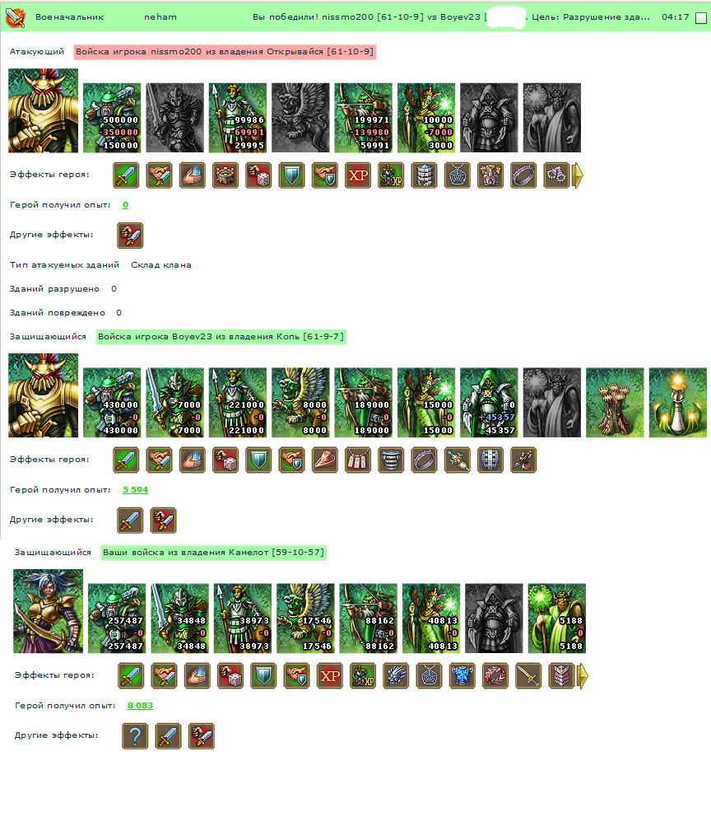Viewport: 711px width, 817px height.
Task: Click the red attacker banner for nissmo200
Action: (x=225, y=52)
